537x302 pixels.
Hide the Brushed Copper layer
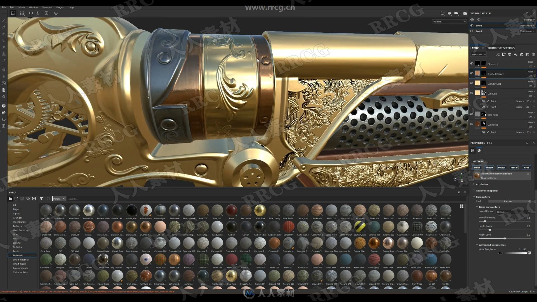point(472,73)
